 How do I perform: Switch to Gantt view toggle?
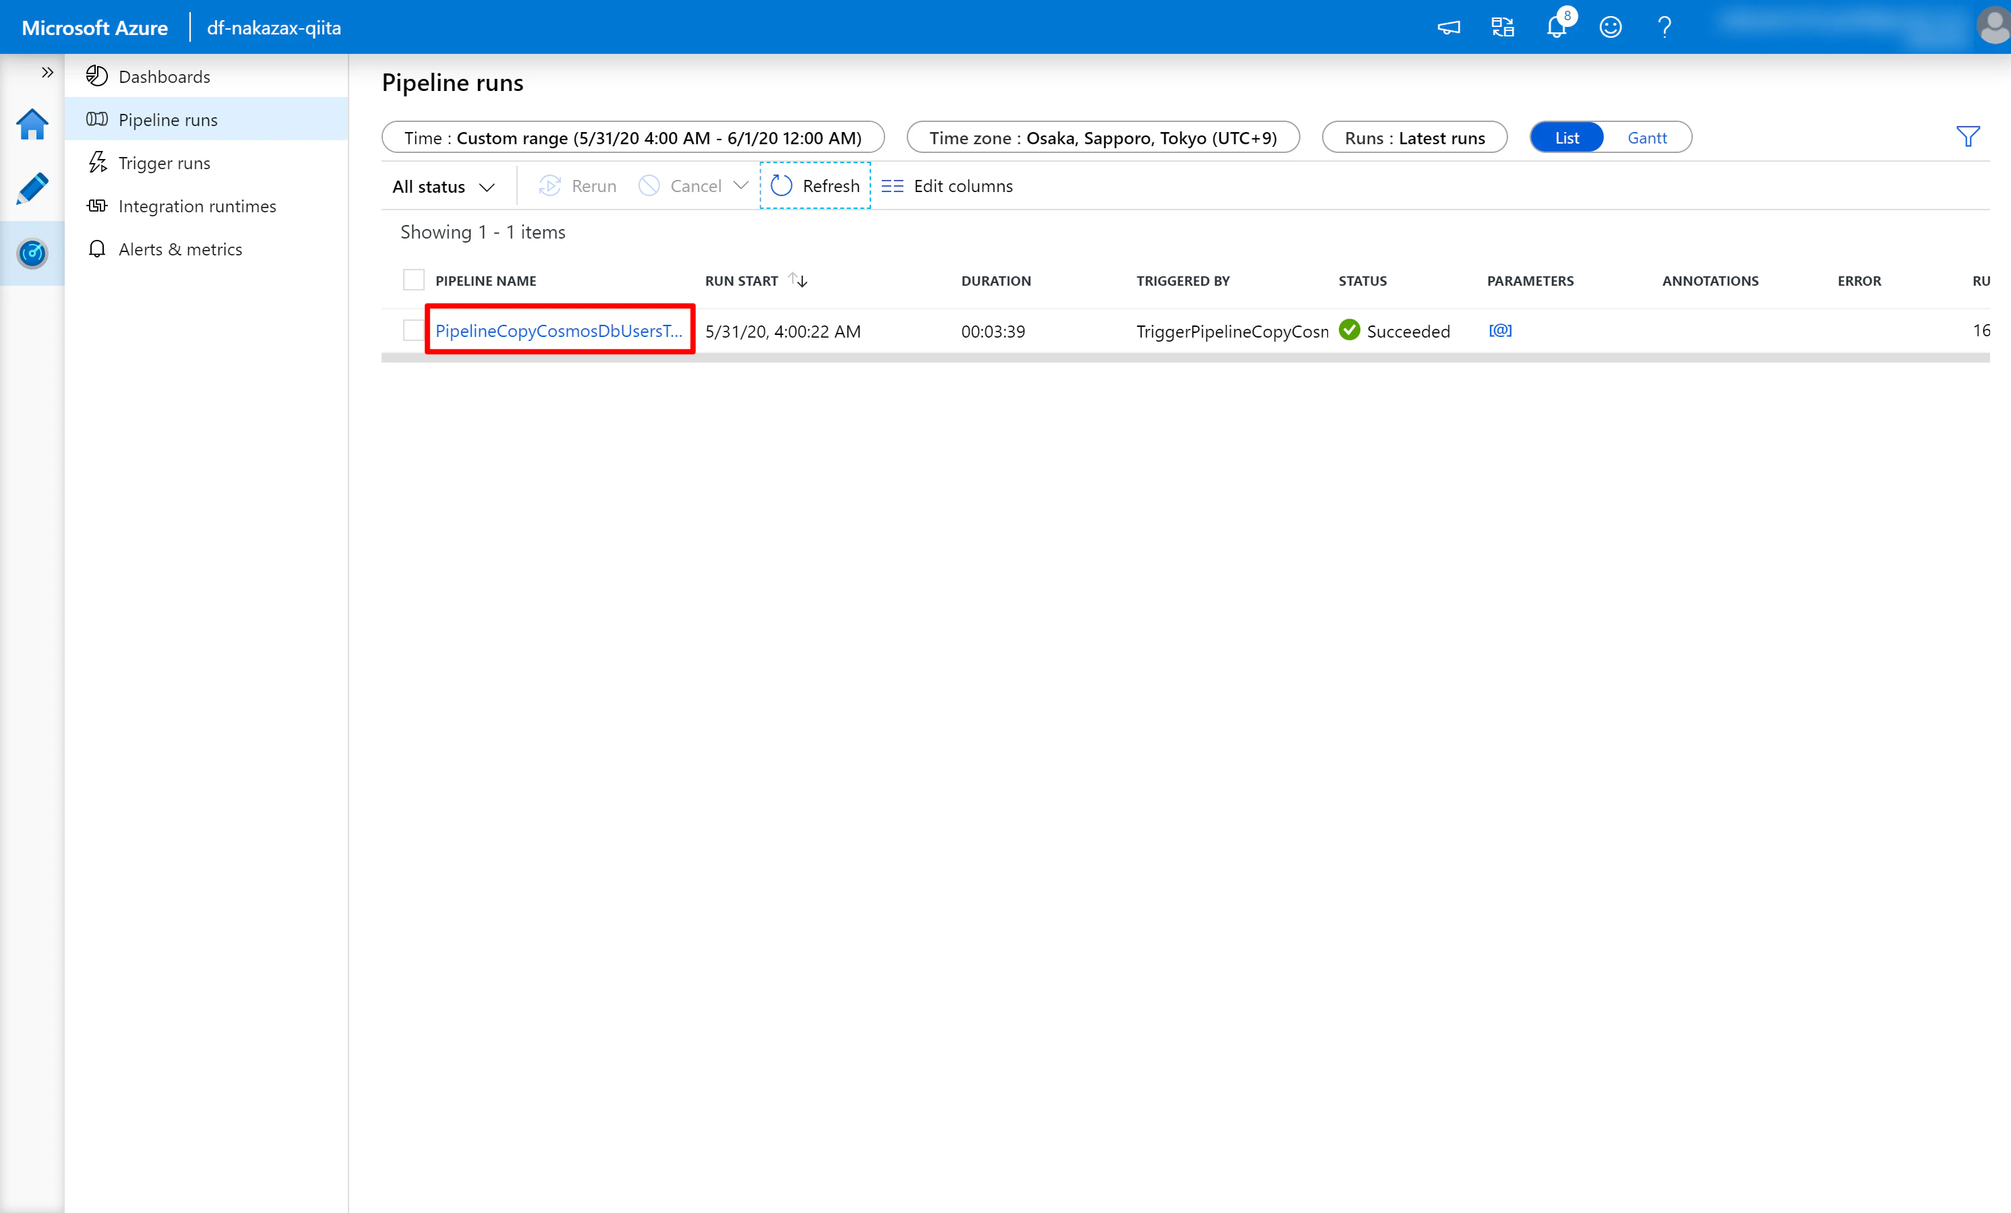coord(1647,137)
